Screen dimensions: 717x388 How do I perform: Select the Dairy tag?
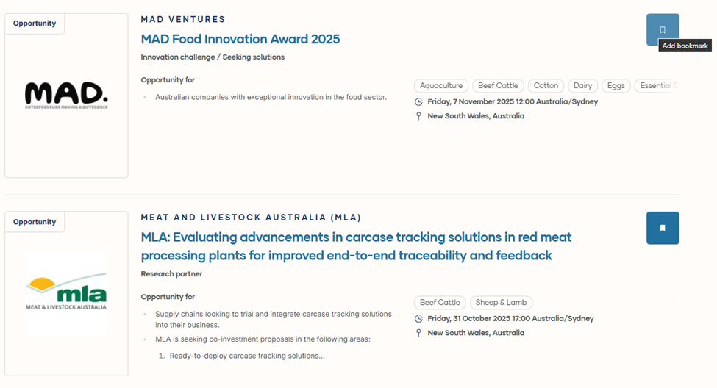point(582,86)
